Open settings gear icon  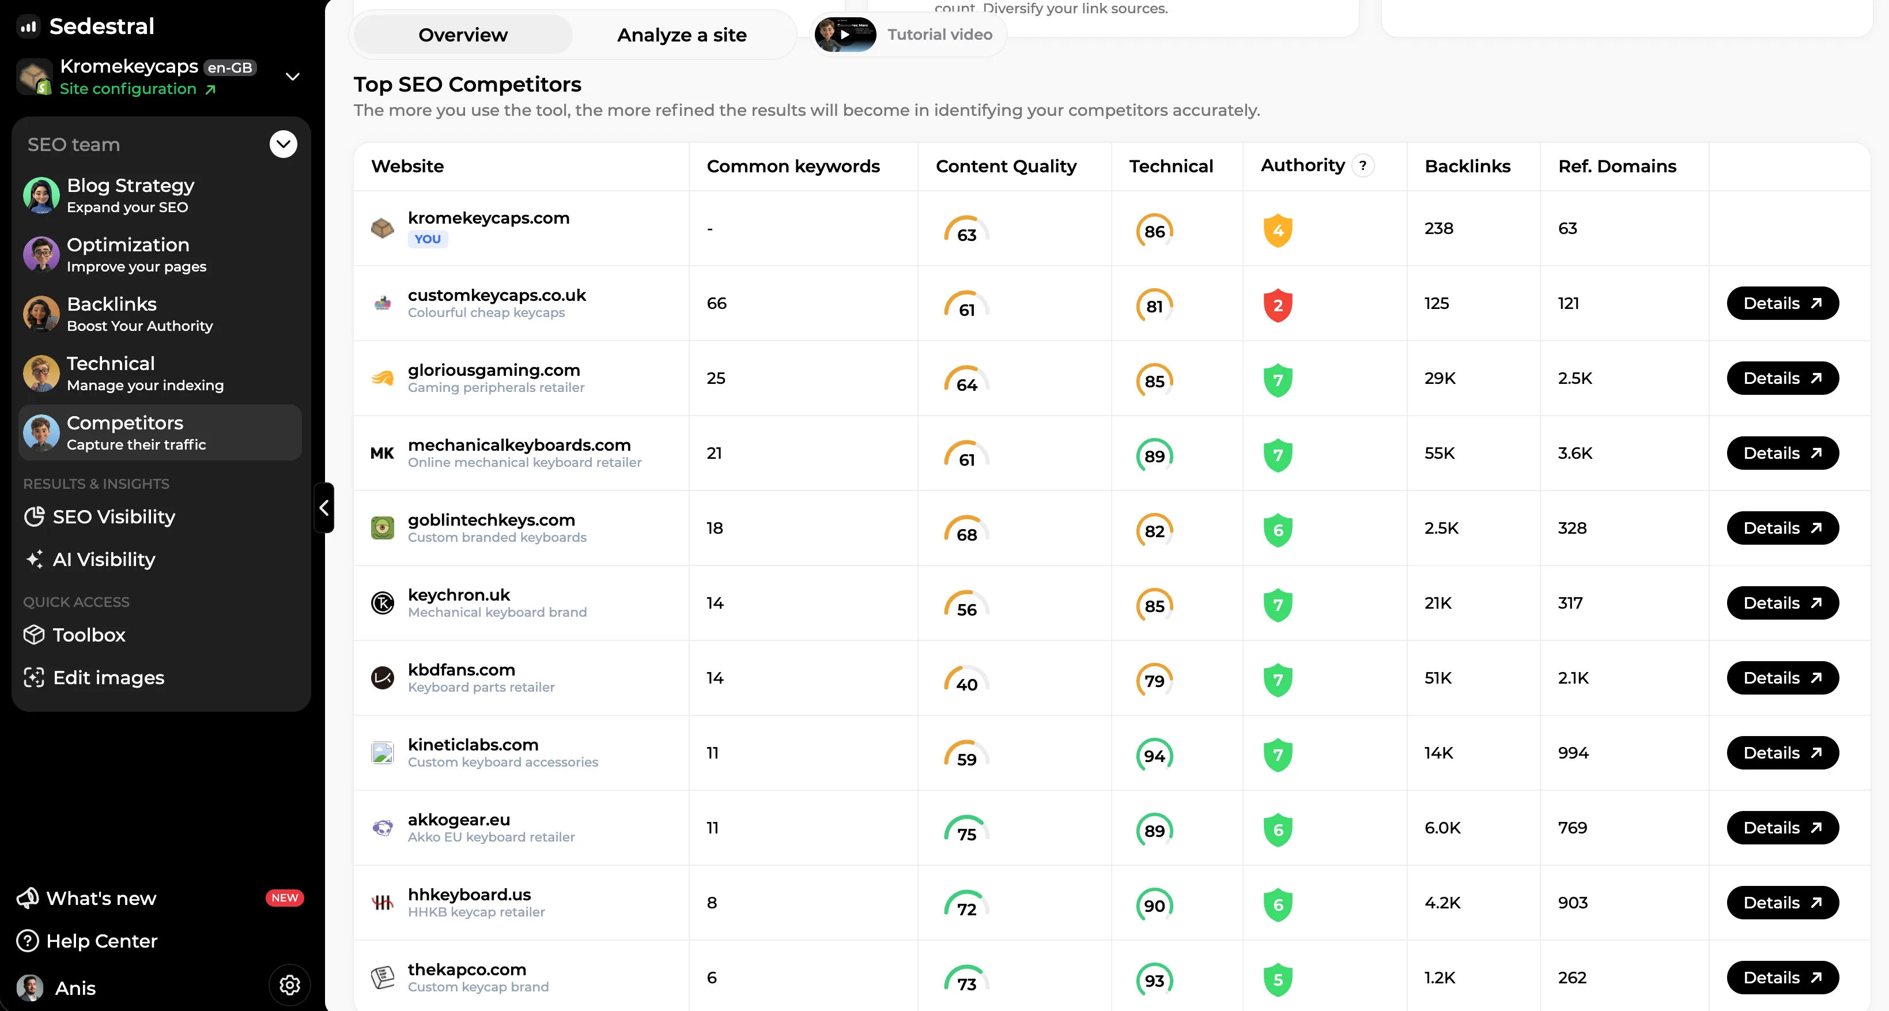pos(290,985)
